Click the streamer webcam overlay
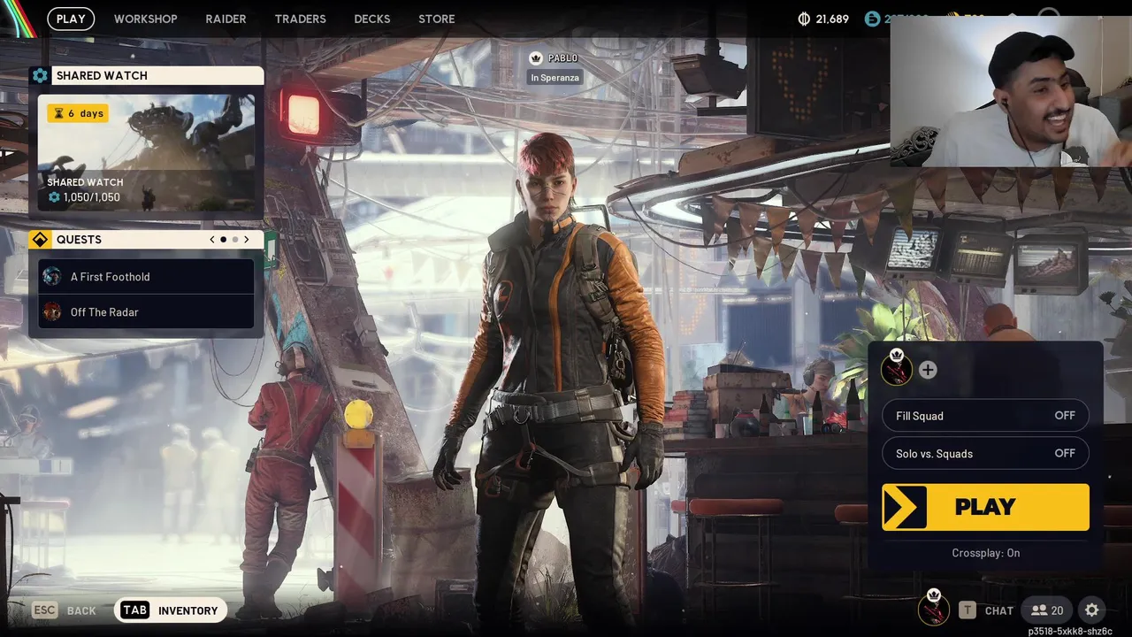Viewport: 1132px width, 637px height. click(x=1011, y=91)
